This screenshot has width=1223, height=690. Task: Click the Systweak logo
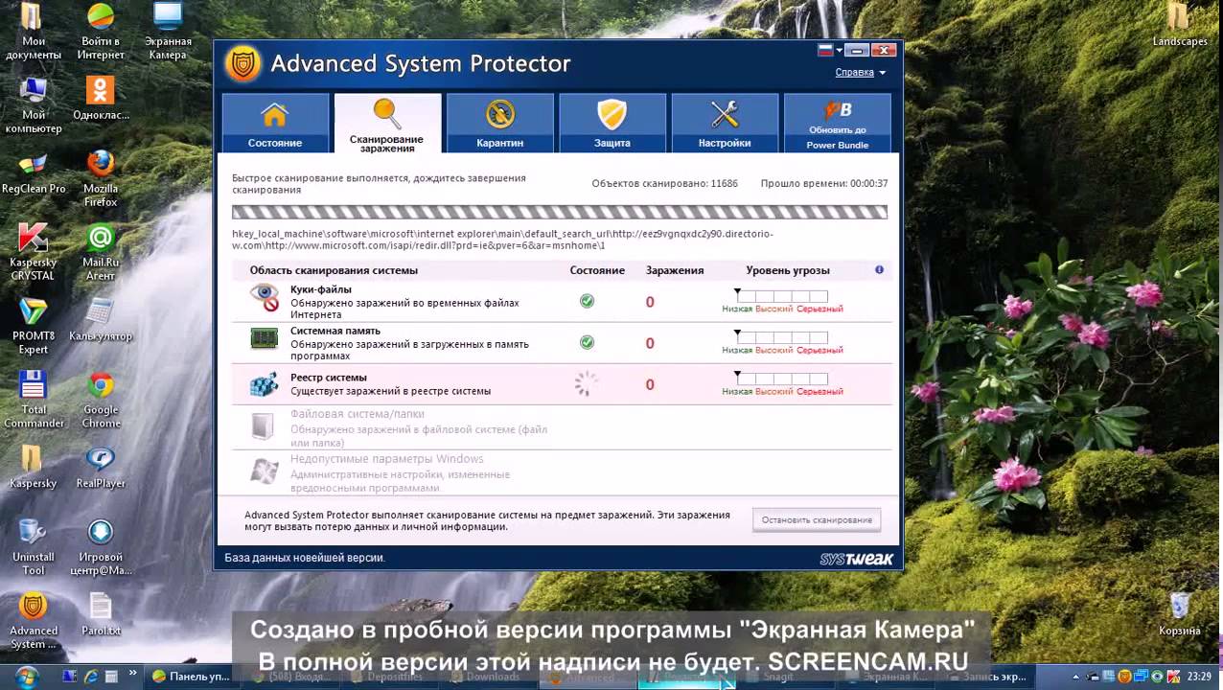[x=856, y=559]
